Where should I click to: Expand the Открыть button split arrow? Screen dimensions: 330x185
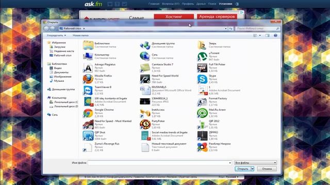[x=252, y=169]
